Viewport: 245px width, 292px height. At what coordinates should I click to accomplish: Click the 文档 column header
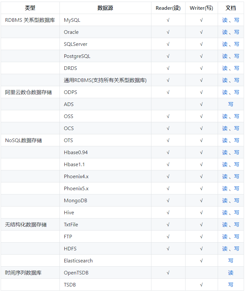pyautogui.click(x=231, y=8)
